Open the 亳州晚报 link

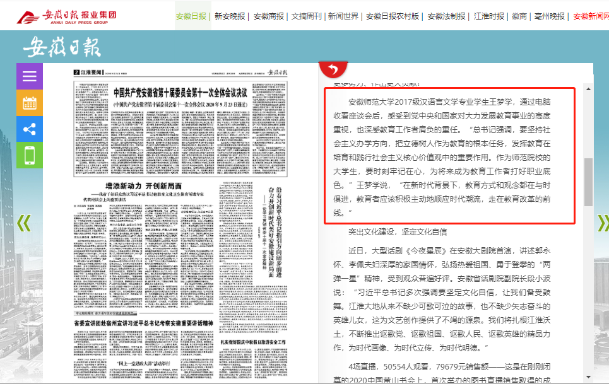click(550, 16)
